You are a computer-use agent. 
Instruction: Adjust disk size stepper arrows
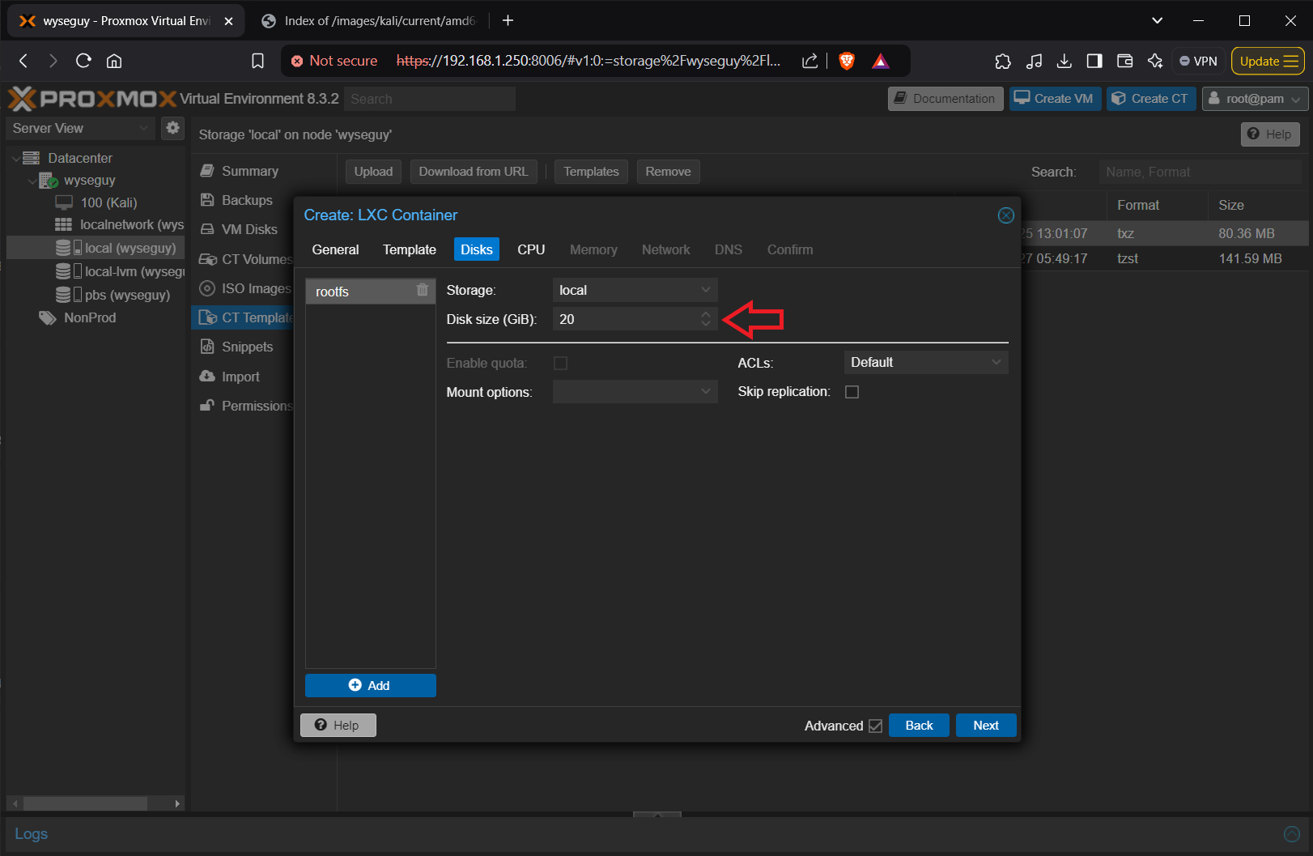pyautogui.click(x=706, y=319)
